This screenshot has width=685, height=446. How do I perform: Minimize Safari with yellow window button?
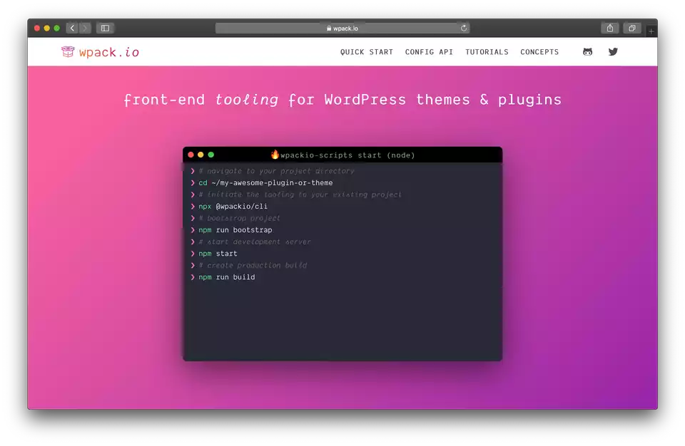pyautogui.click(x=47, y=28)
